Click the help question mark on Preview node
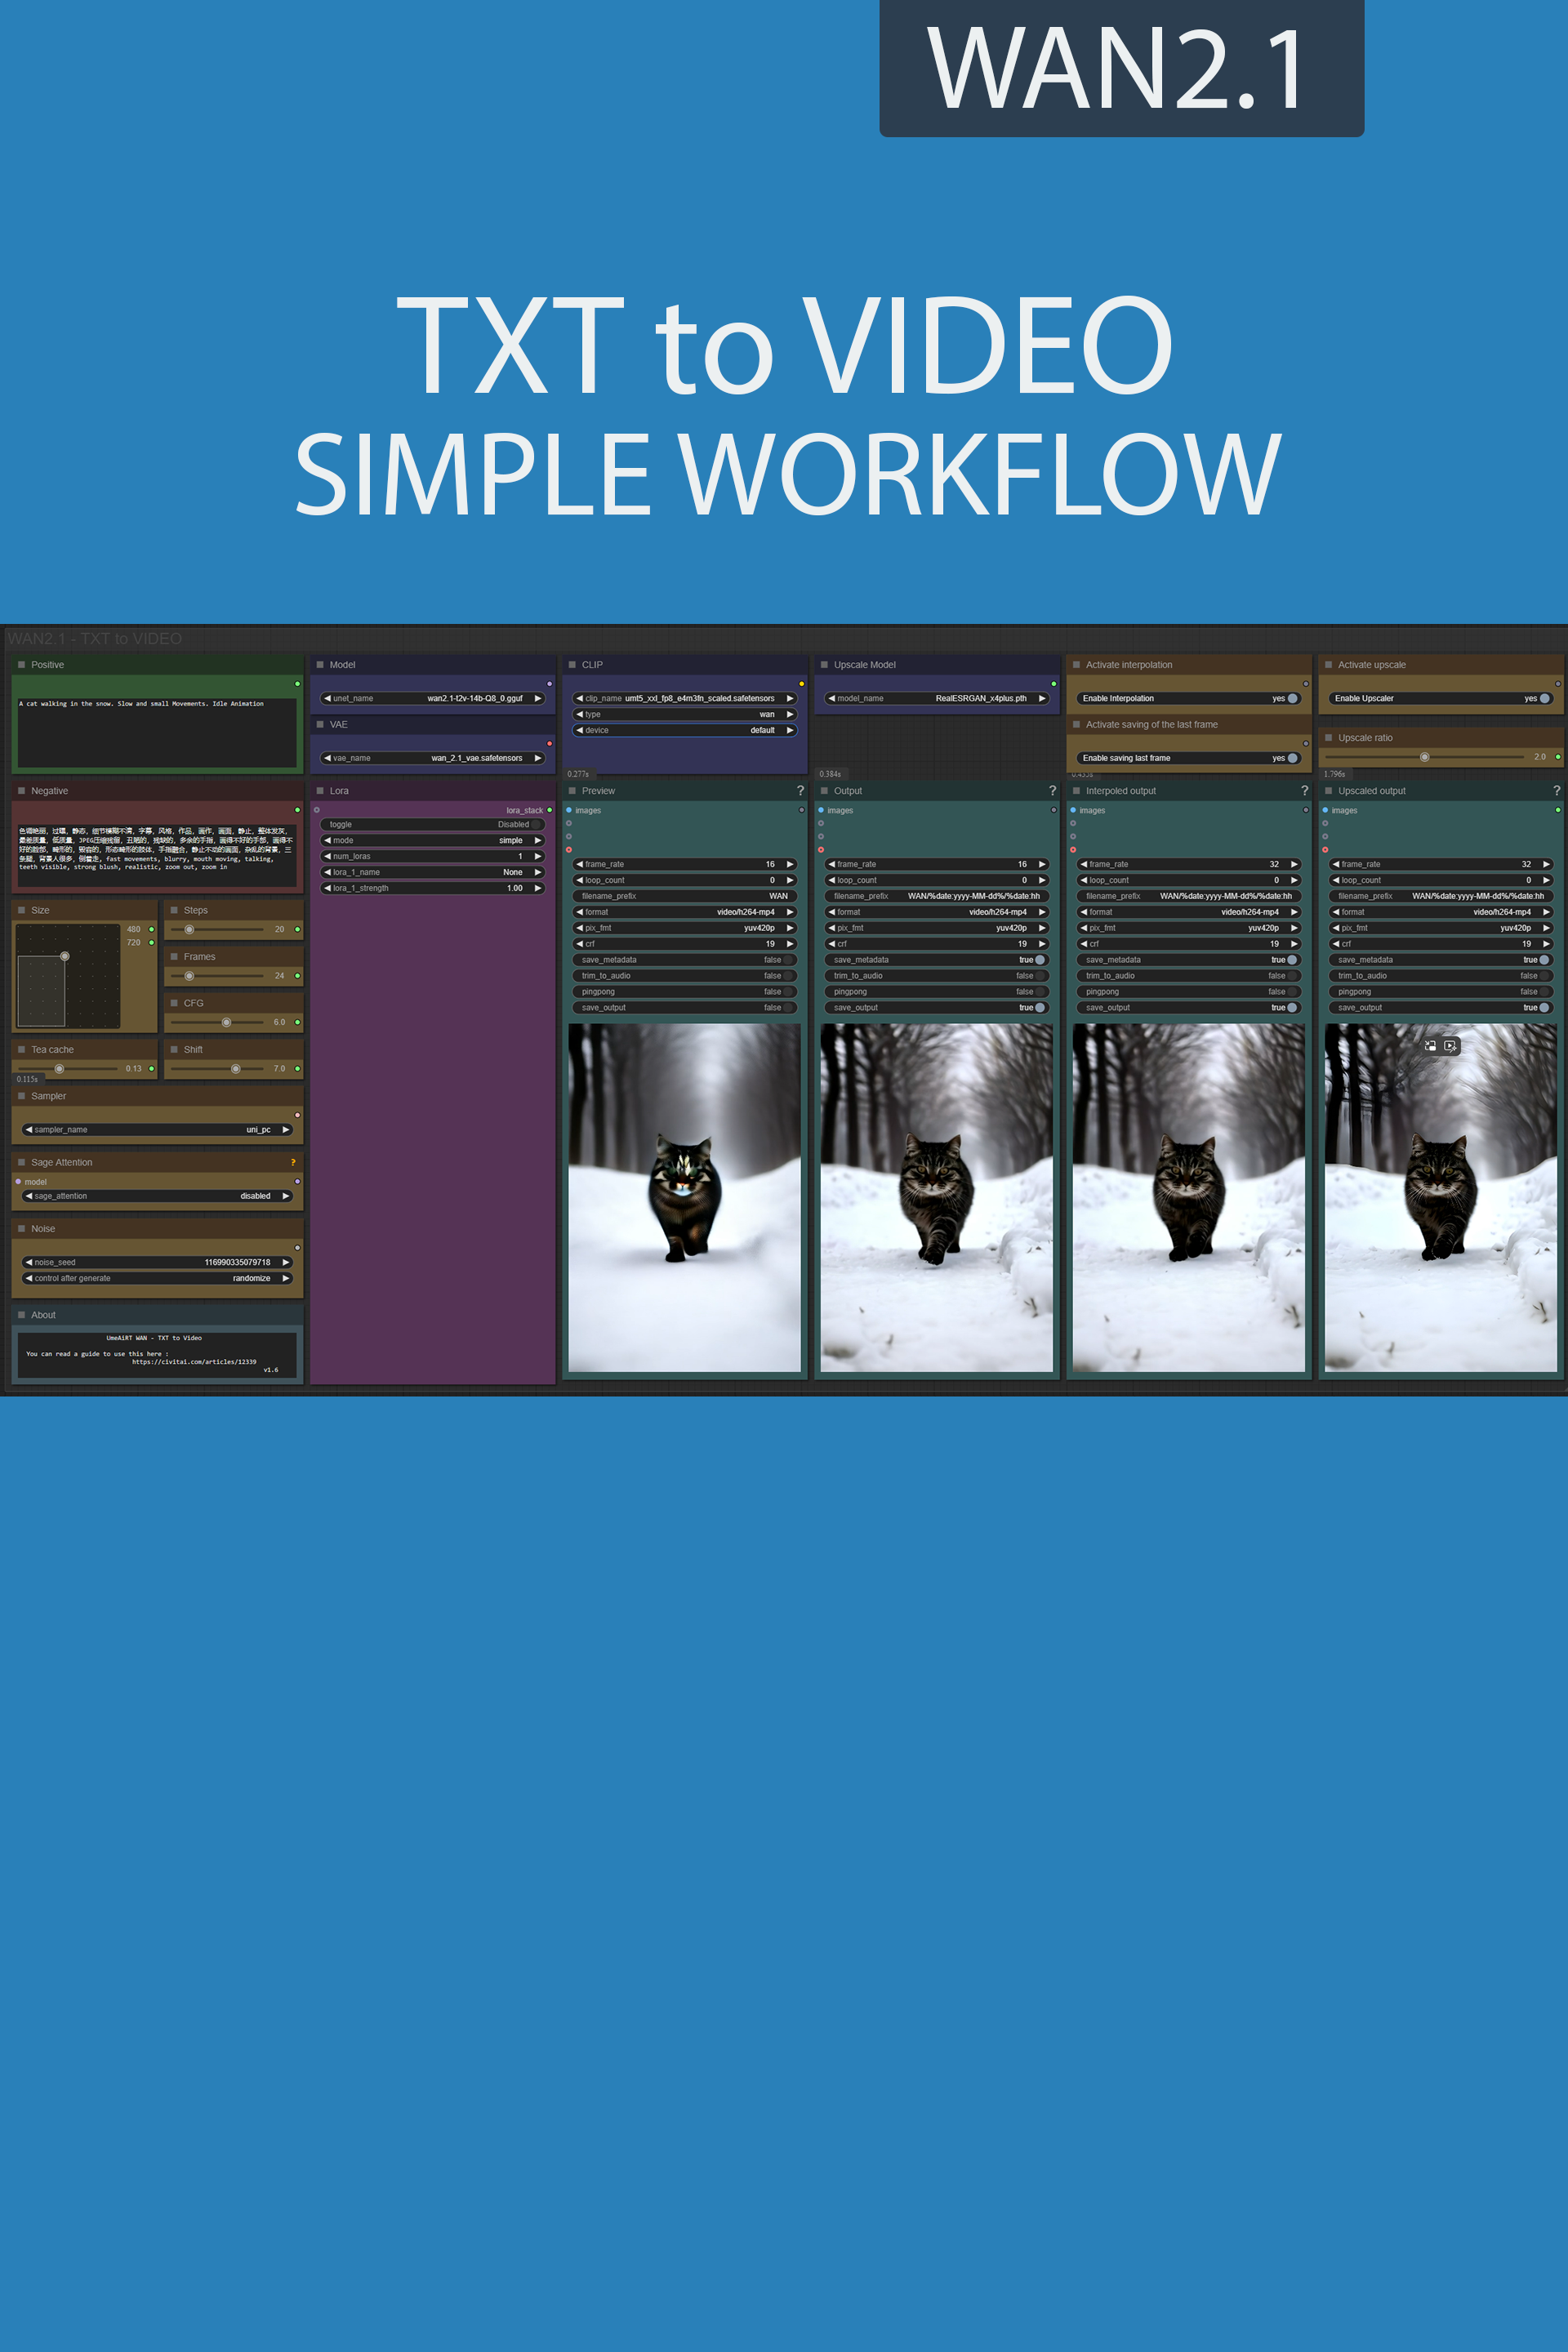Image resolution: width=1568 pixels, height=2352 pixels. [x=800, y=791]
